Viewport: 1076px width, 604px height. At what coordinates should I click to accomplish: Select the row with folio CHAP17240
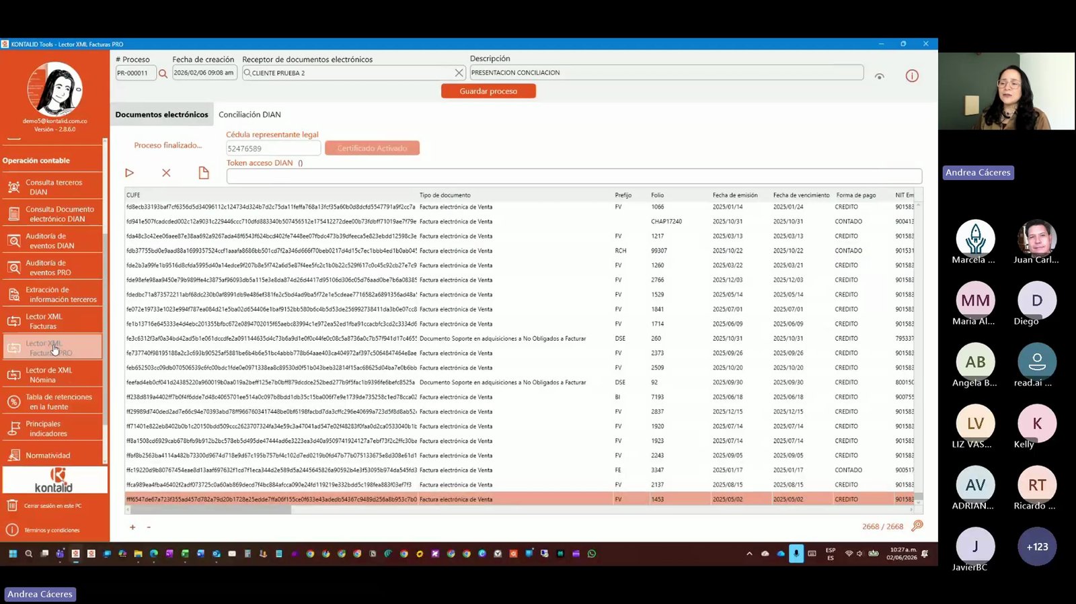[519, 222]
